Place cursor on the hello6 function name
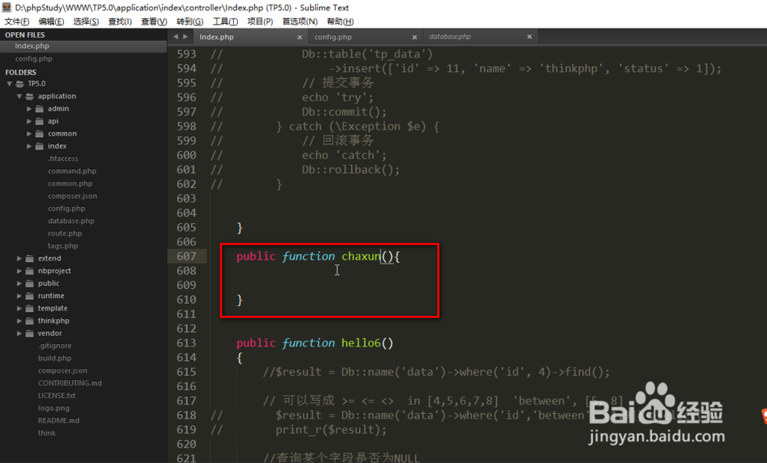 (x=361, y=343)
